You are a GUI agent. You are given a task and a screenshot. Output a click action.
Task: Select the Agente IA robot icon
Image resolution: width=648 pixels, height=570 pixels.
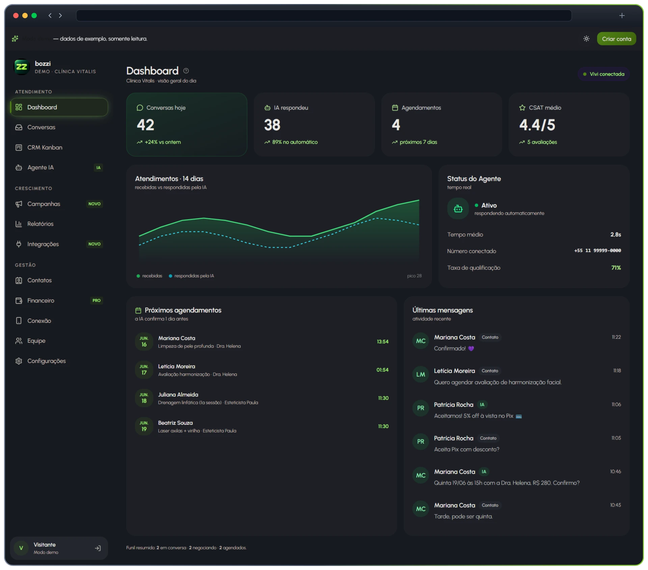pyautogui.click(x=19, y=168)
